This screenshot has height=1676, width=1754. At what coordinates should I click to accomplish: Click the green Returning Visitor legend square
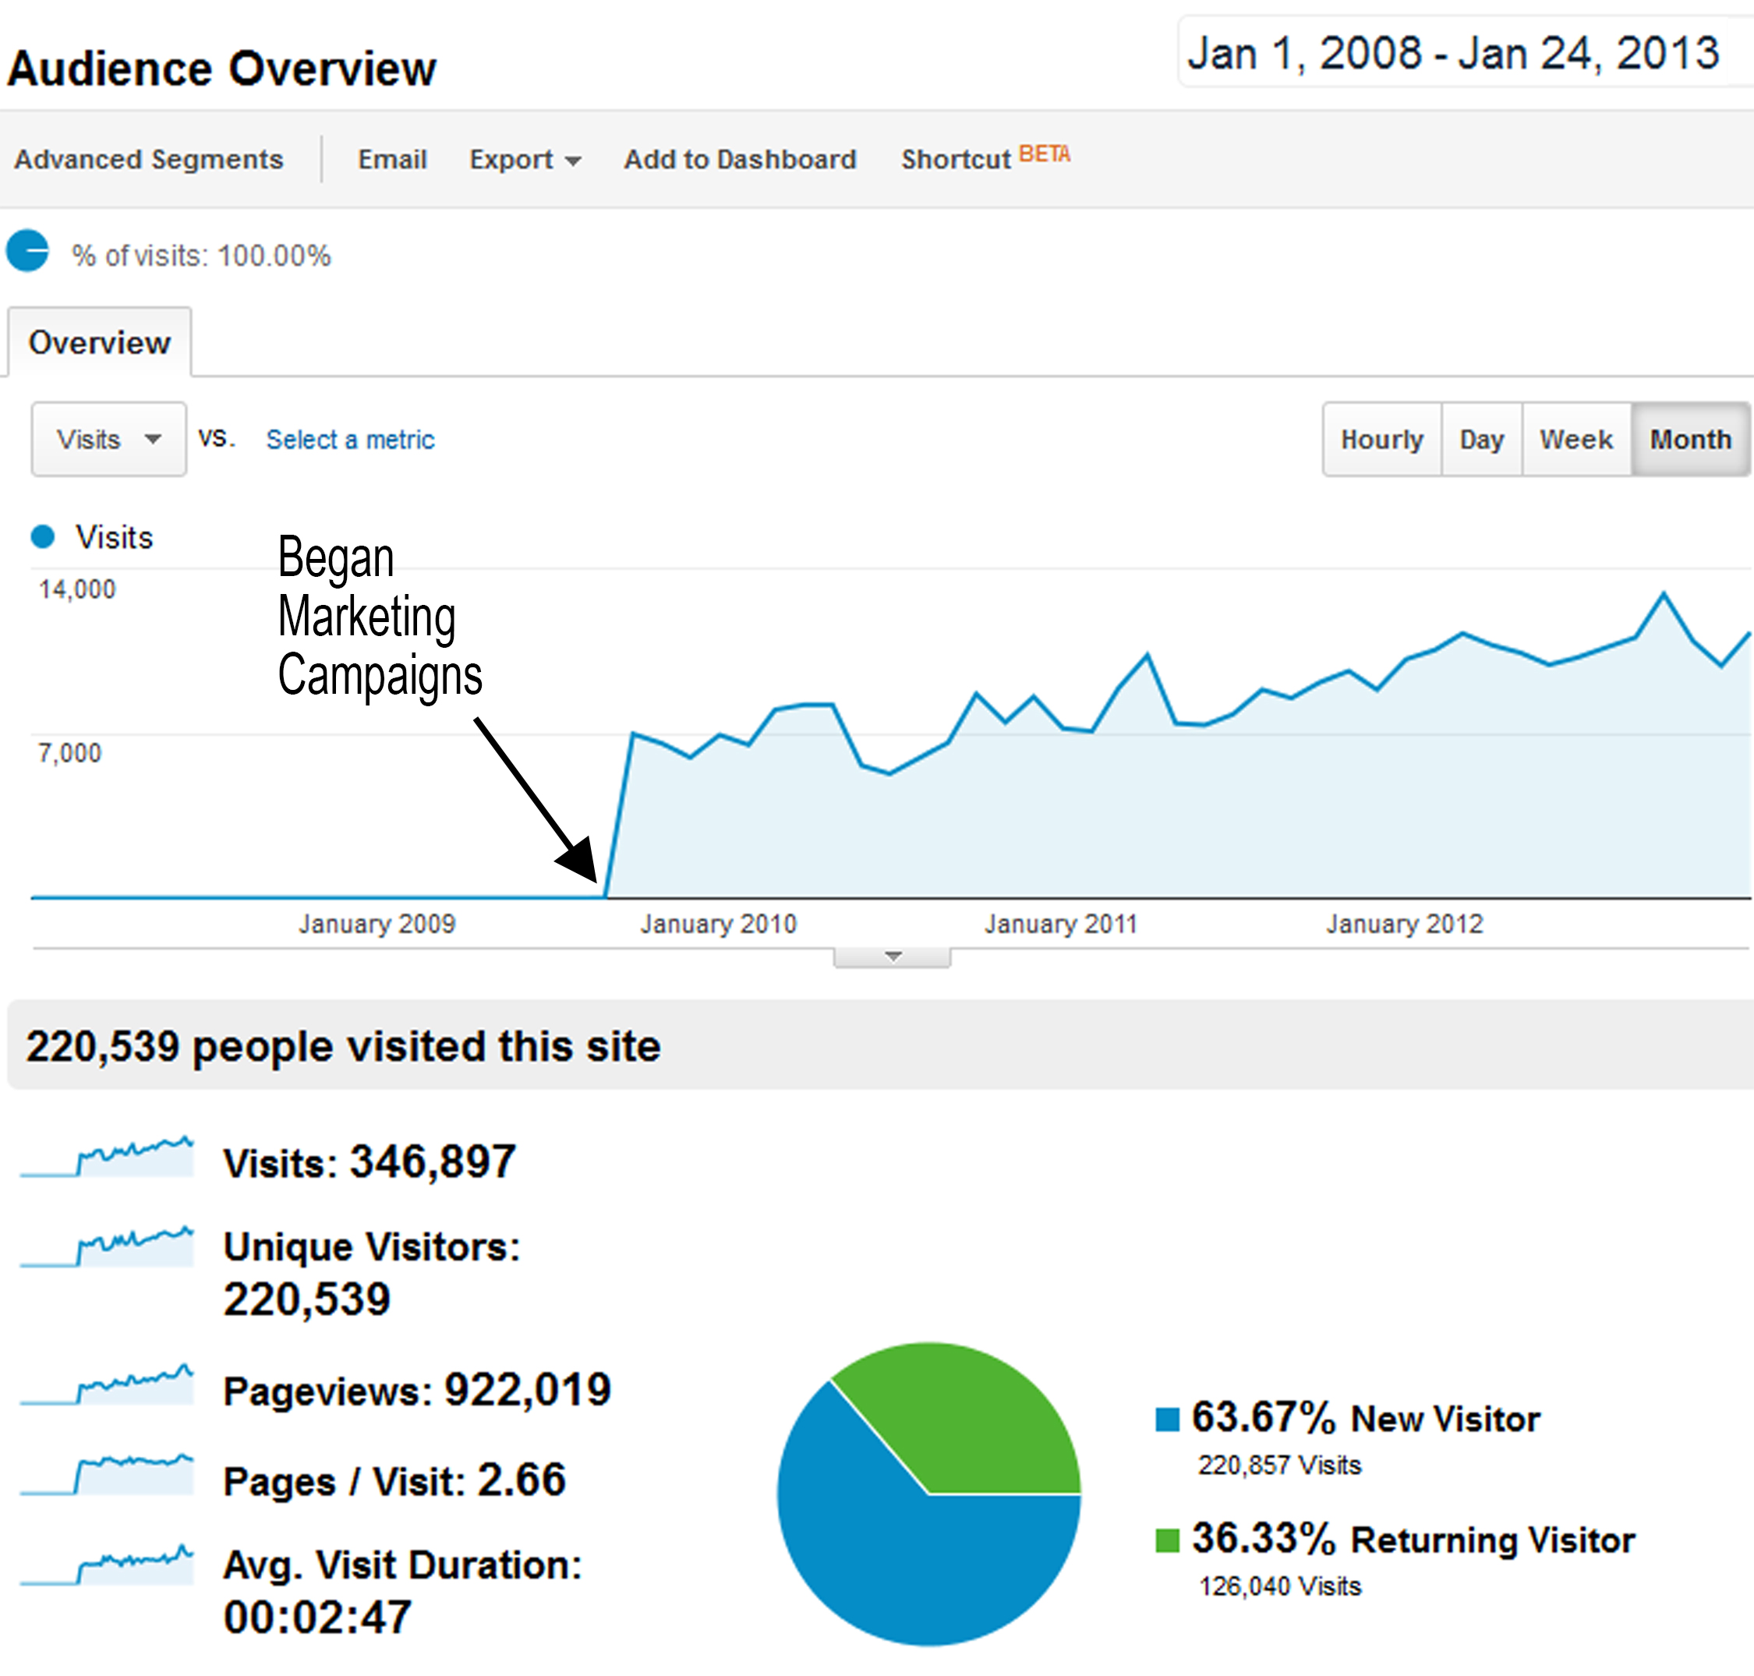pyautogui.click(x=1167, y=1540)
